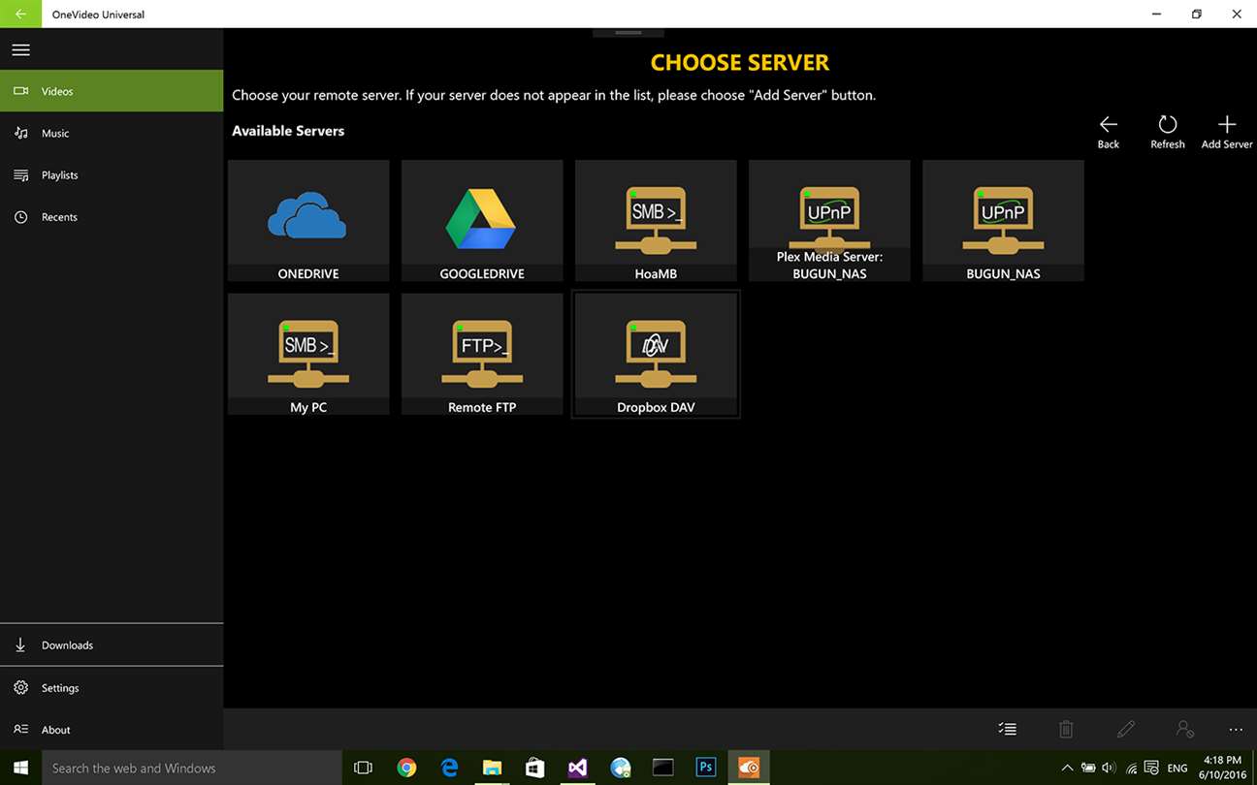
Task: Toggle multi-select list mode icon
Action: pos(1008,729)
